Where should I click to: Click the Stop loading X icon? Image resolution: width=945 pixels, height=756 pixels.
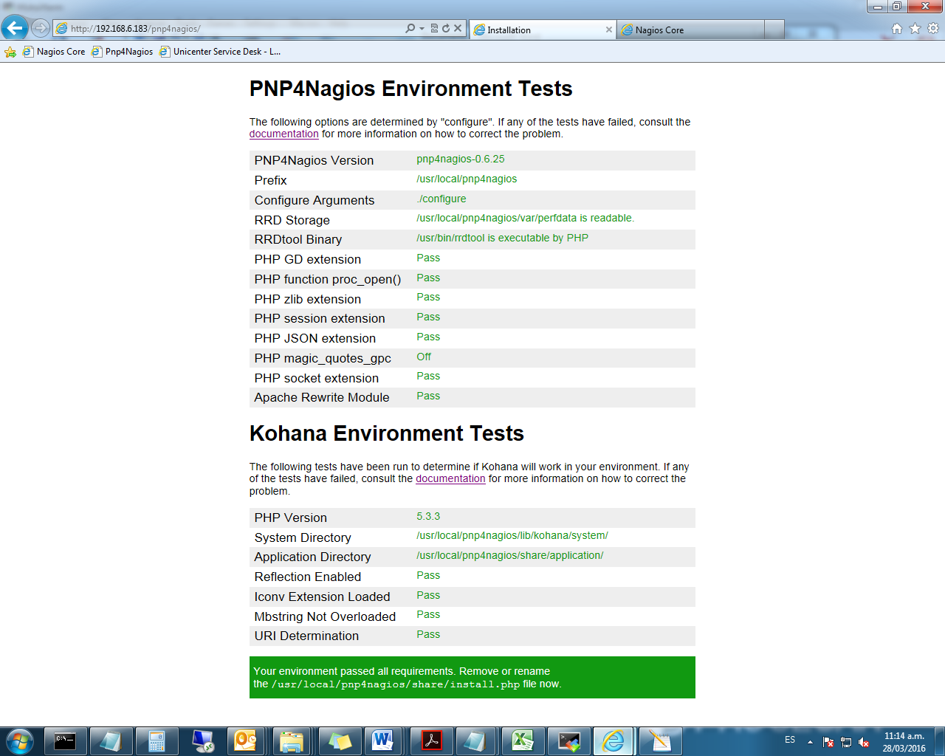click(x=458, y=29)
